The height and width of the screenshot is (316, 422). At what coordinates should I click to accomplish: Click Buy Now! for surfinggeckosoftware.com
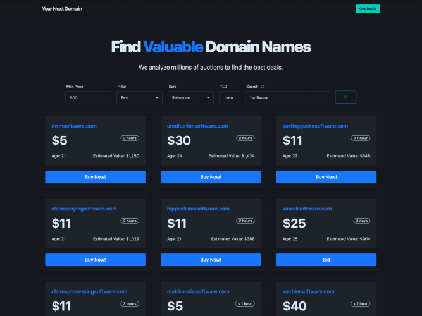[326, 177]
